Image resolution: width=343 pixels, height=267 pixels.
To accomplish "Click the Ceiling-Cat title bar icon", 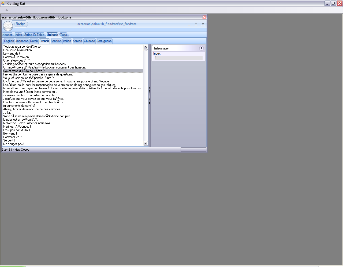I will click(3, 3).
